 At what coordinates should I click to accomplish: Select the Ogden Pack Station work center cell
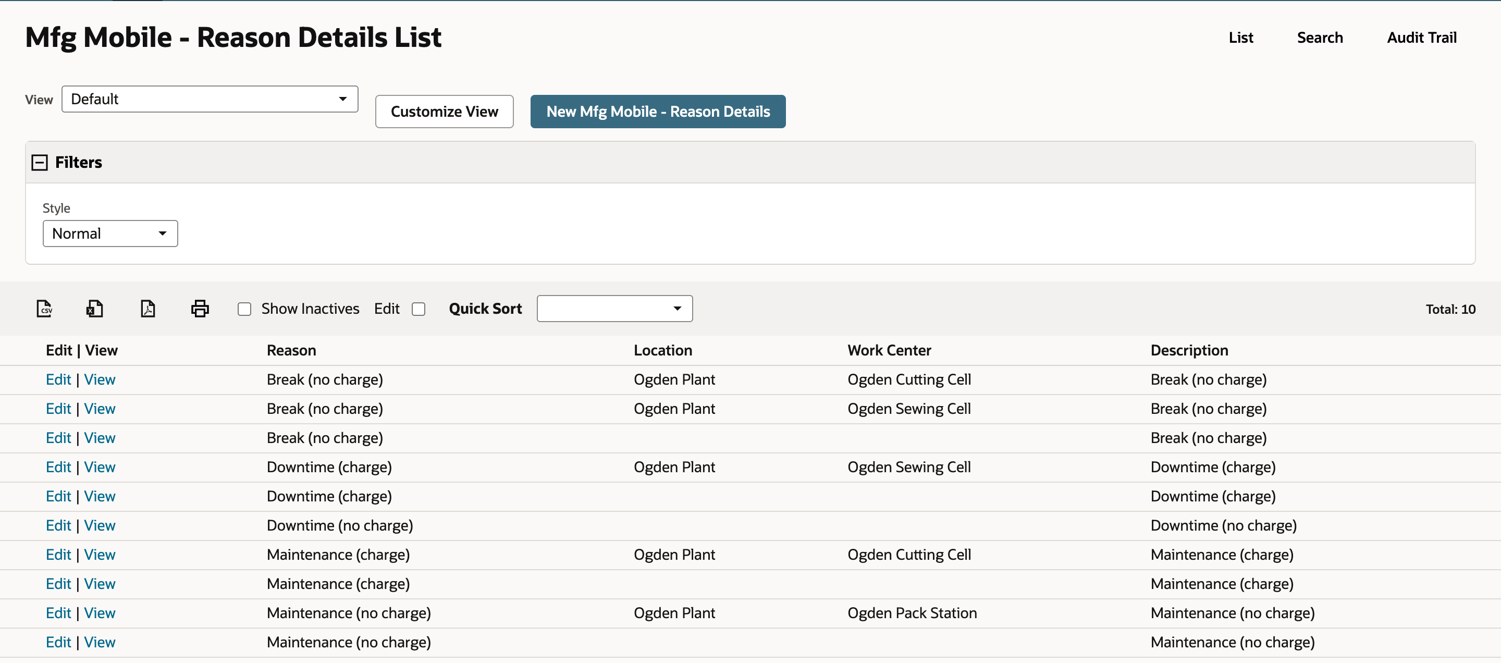pos(912,613)
